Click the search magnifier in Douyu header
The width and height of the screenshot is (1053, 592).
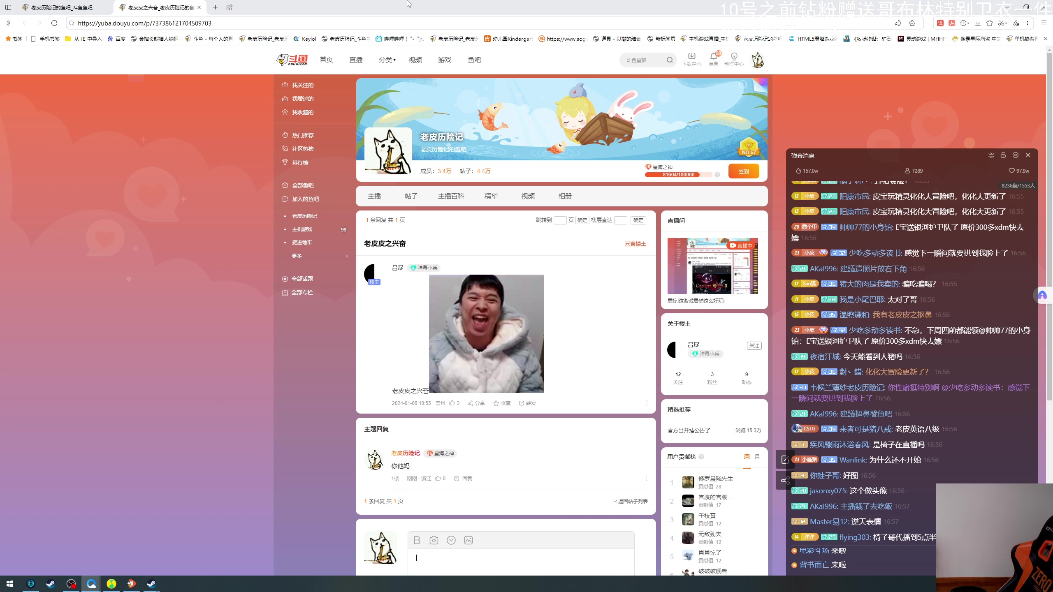click(x=670, y=60)
